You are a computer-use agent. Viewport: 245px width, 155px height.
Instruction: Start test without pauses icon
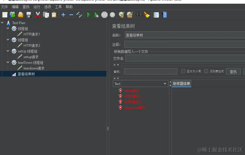[97, 15]
